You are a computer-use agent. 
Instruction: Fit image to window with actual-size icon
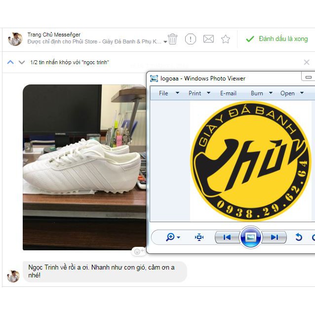tap(199, 237)
